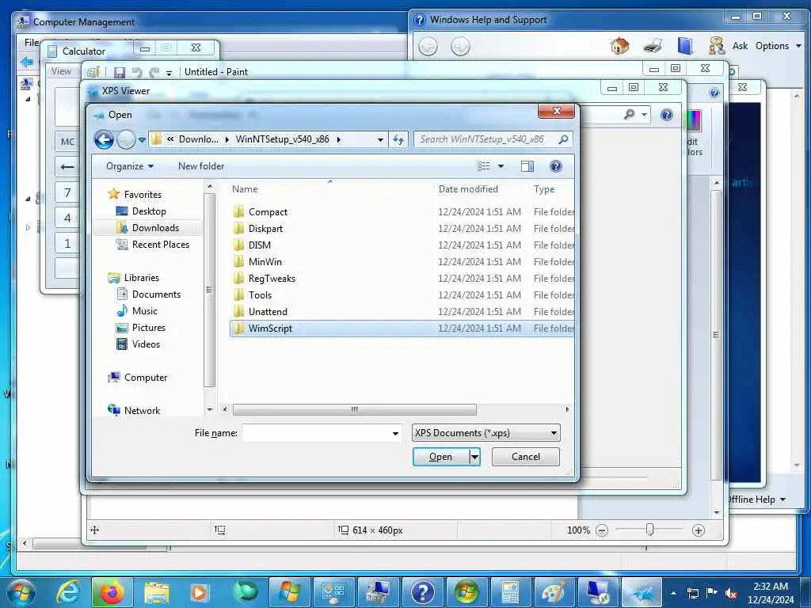Viewport: 811px width, 608px height.
Task: Expand the File name history dropdown
Action: pyautogui.click(x=396, y=433)
